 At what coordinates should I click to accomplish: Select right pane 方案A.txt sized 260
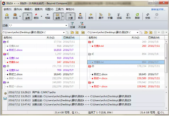[x=99, y=46]
